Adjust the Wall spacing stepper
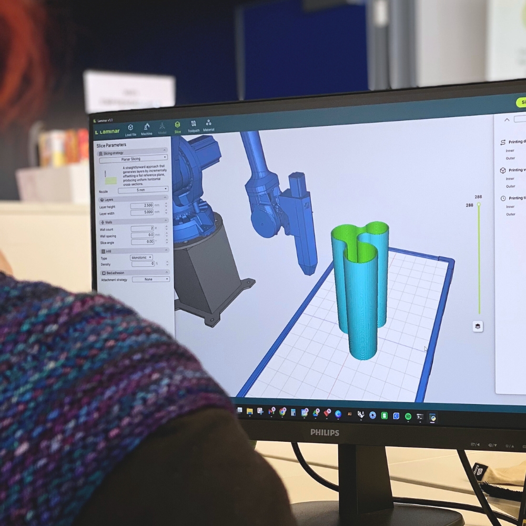526x526 pixels. 166,234
